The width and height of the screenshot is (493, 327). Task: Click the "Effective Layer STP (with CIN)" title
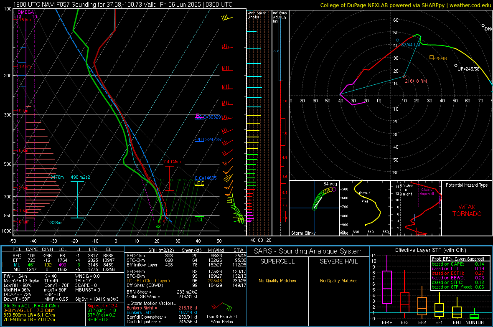pos(430,250)
